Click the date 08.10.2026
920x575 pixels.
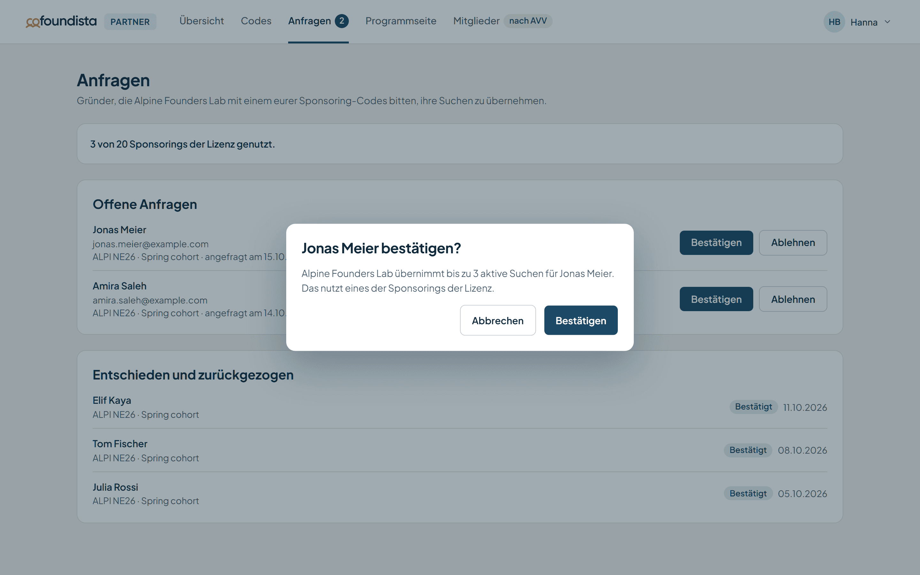pyautogui.click(x=802, y=450)
